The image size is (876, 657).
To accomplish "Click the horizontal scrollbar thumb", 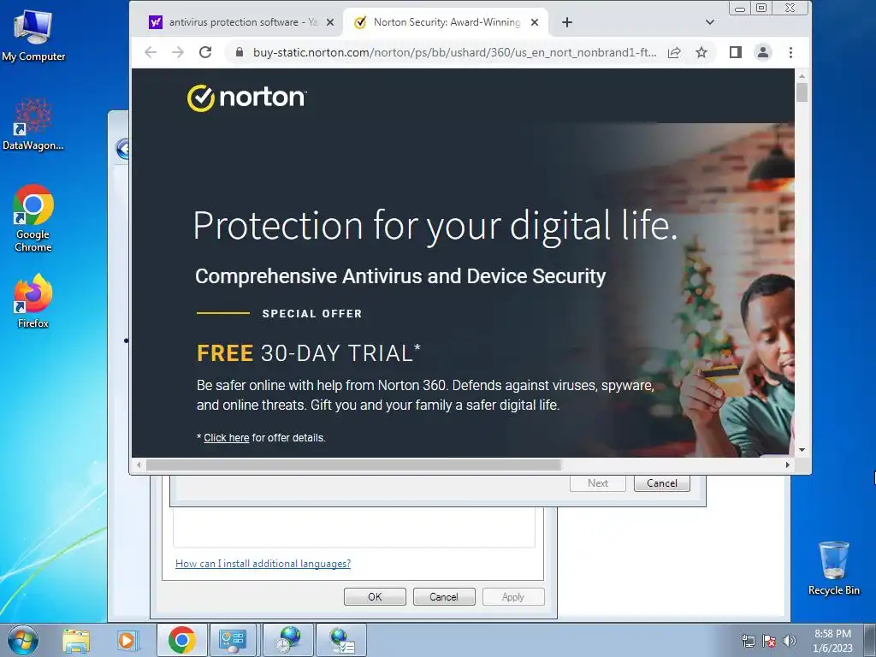I will coord(353,465).
